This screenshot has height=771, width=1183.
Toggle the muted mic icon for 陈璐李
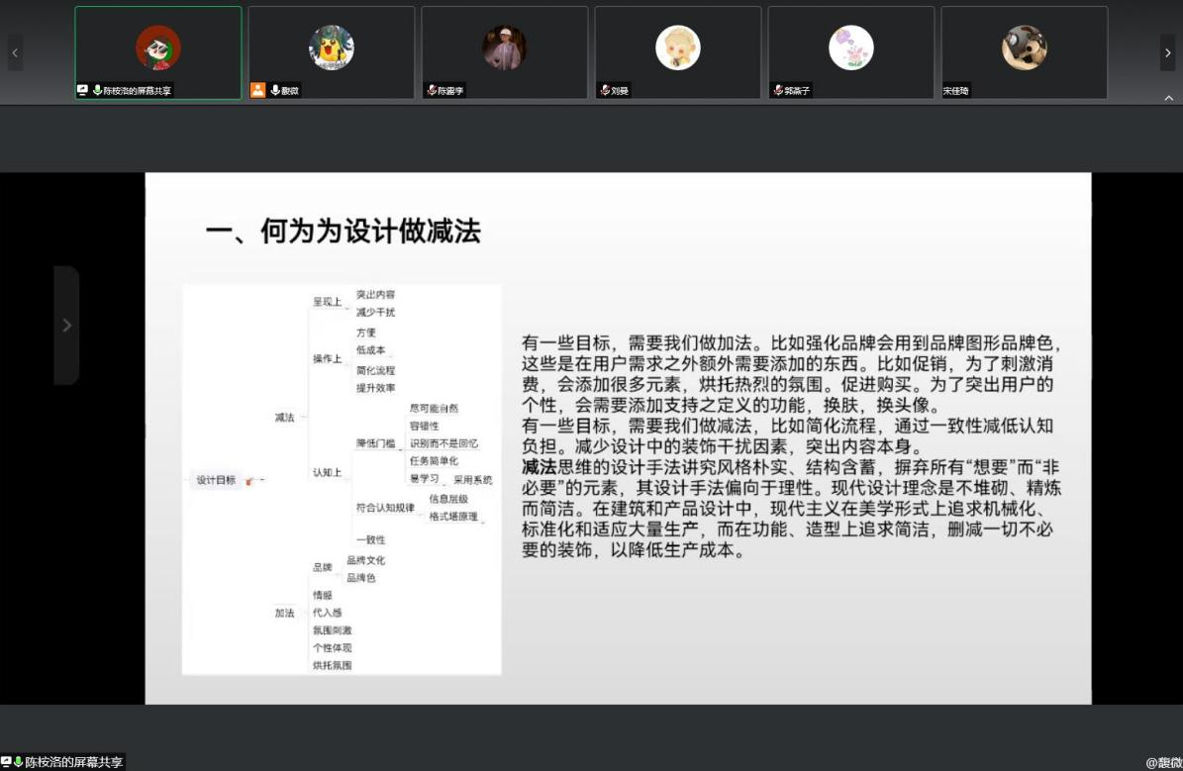432,90
